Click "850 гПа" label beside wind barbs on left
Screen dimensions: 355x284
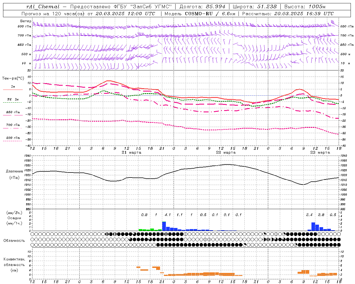(x=24, y=45)
